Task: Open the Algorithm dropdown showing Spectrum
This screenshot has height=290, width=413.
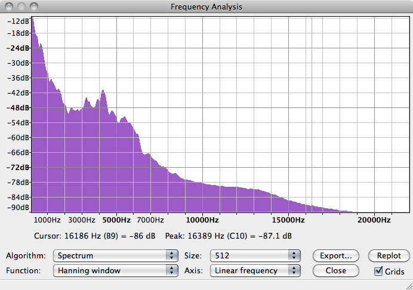Action: pos(116,255)
